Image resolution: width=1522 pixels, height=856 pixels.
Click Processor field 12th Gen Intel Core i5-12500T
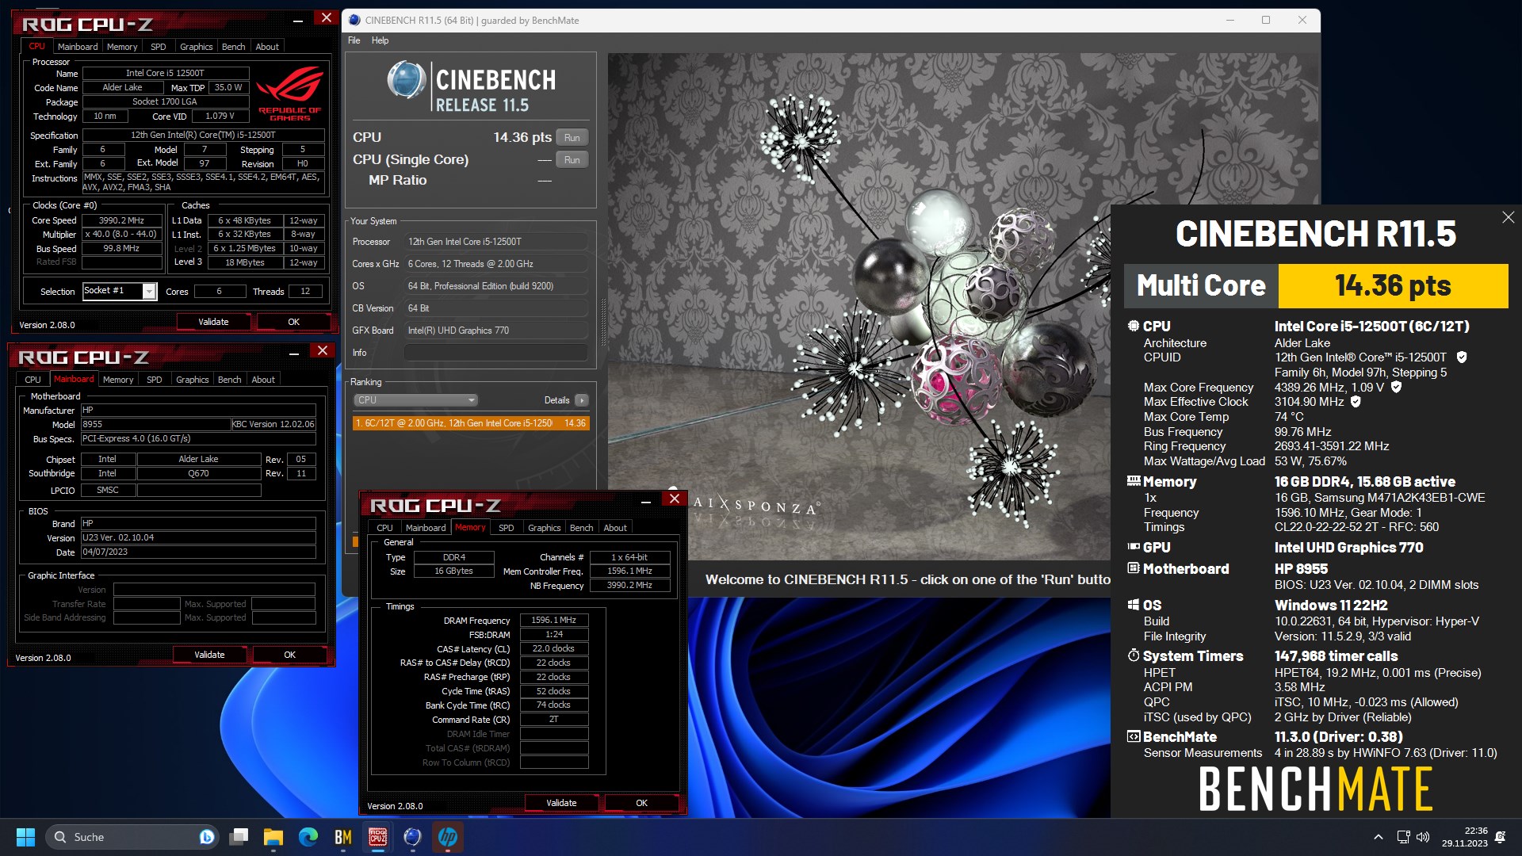coord(496,242)
